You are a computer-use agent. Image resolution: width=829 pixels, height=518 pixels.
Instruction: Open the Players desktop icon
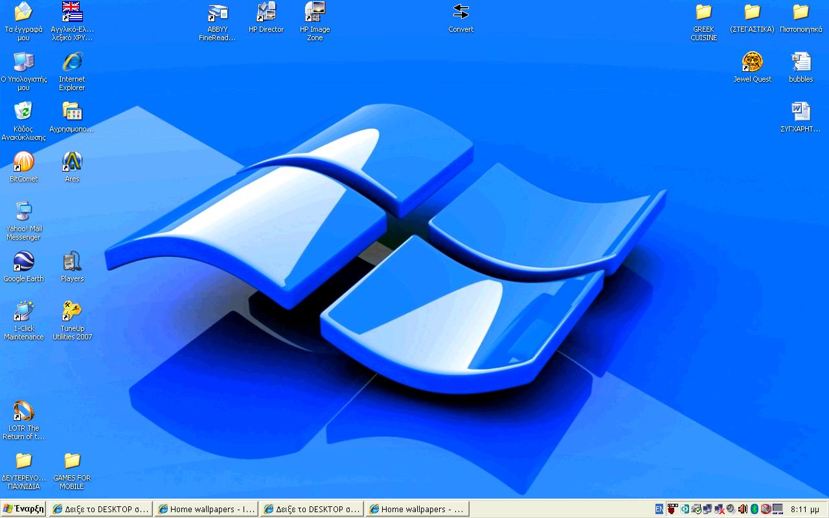72,267
